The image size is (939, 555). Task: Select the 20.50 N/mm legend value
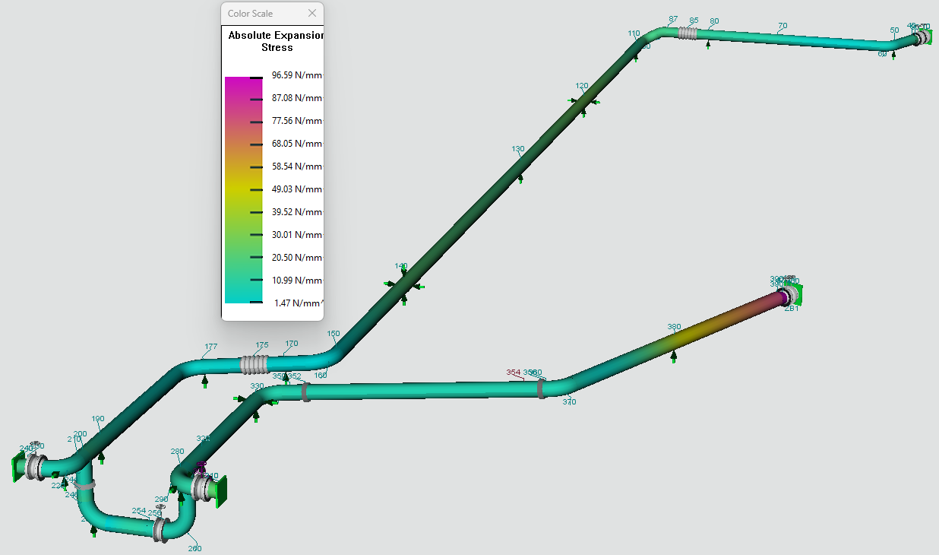point(297,258)
